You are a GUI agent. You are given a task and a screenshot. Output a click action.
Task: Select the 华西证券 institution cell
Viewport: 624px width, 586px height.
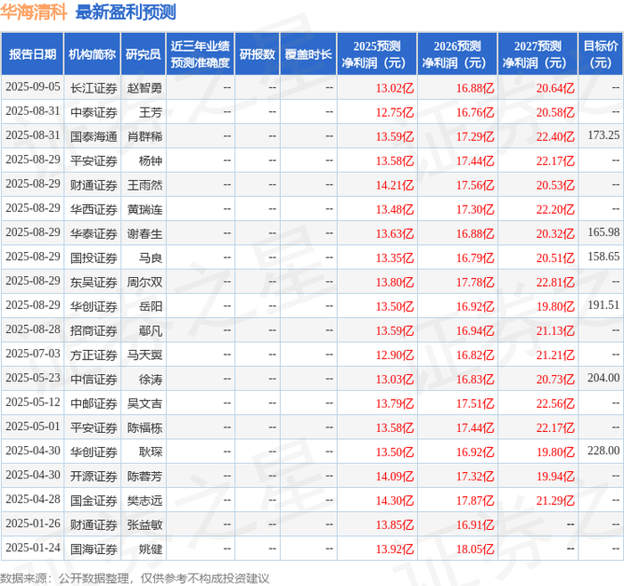94,209
